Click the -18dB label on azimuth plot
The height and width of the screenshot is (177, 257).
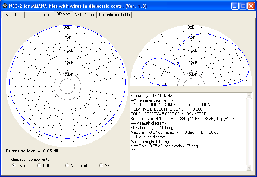[x=69, y=63]
